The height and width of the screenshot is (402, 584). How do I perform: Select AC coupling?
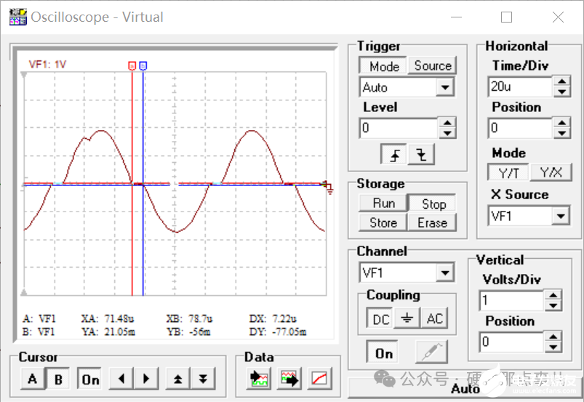pyautogui.click(x=434, y=318)
